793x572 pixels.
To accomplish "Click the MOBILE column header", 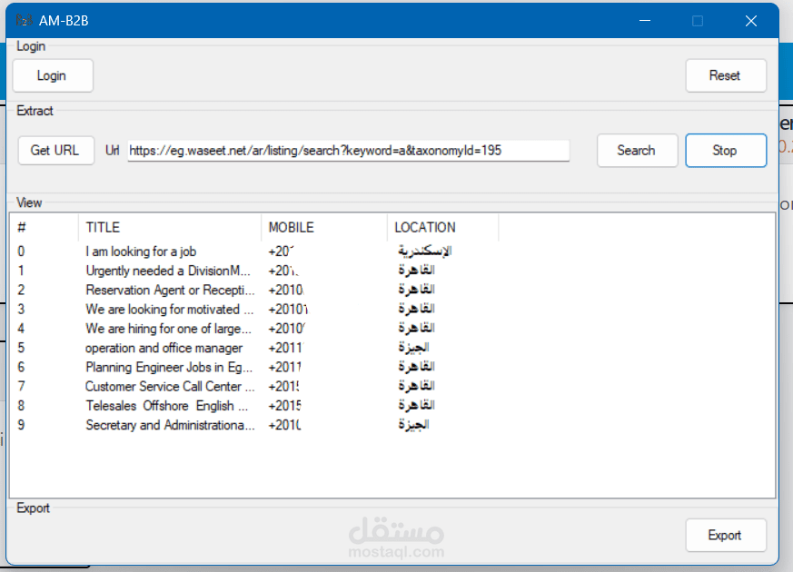I will [324, 227].
